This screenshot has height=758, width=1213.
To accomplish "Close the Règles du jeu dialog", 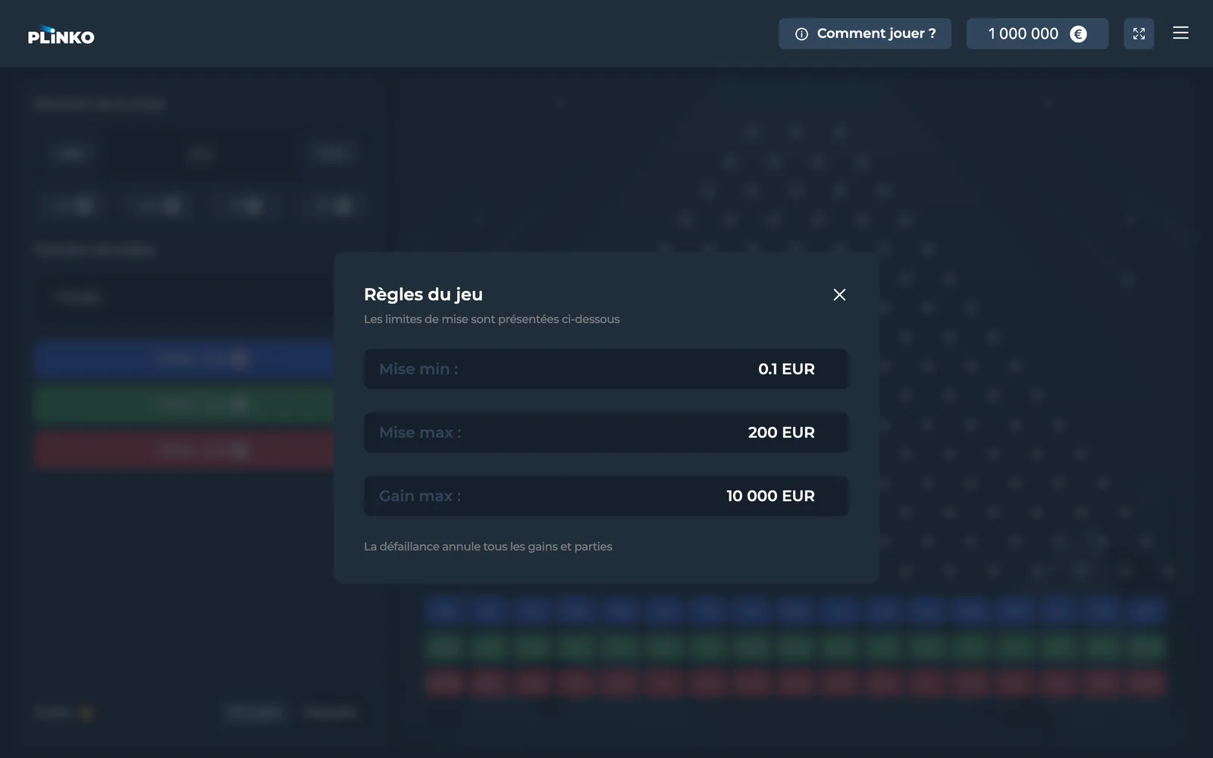I will pos(839,295).
